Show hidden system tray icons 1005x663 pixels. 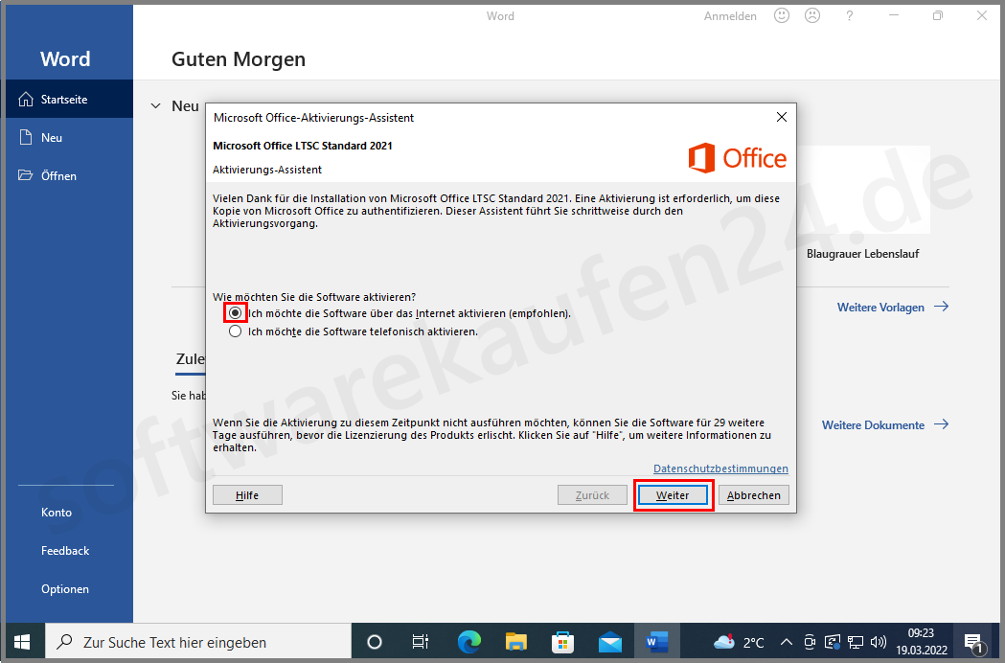tap(787, 642)
